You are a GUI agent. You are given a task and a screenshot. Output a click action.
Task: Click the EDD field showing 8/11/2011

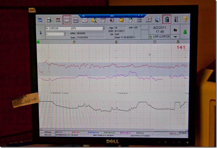coord(120,31)
